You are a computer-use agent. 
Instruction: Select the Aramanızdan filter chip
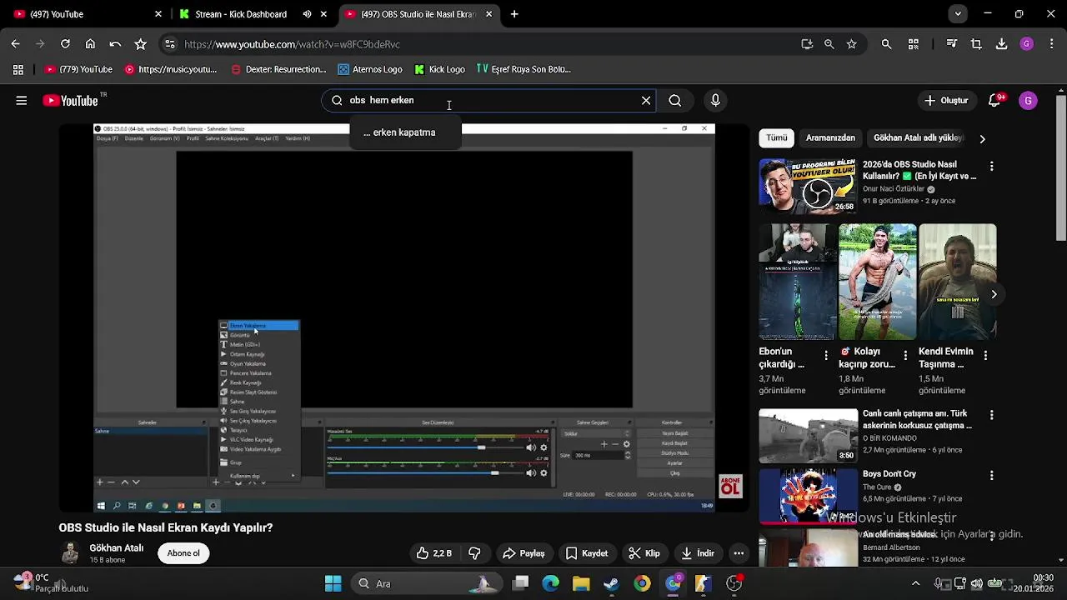coord(830,137)
